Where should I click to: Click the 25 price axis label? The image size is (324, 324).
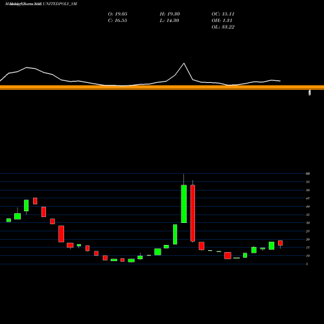tap(308, 231)
